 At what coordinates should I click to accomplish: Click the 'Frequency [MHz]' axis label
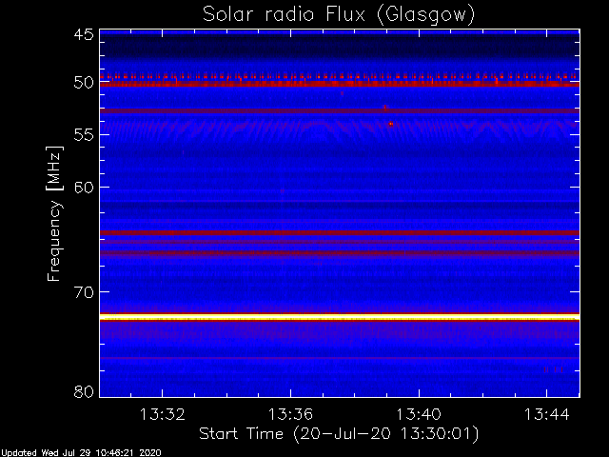point(54,213)
